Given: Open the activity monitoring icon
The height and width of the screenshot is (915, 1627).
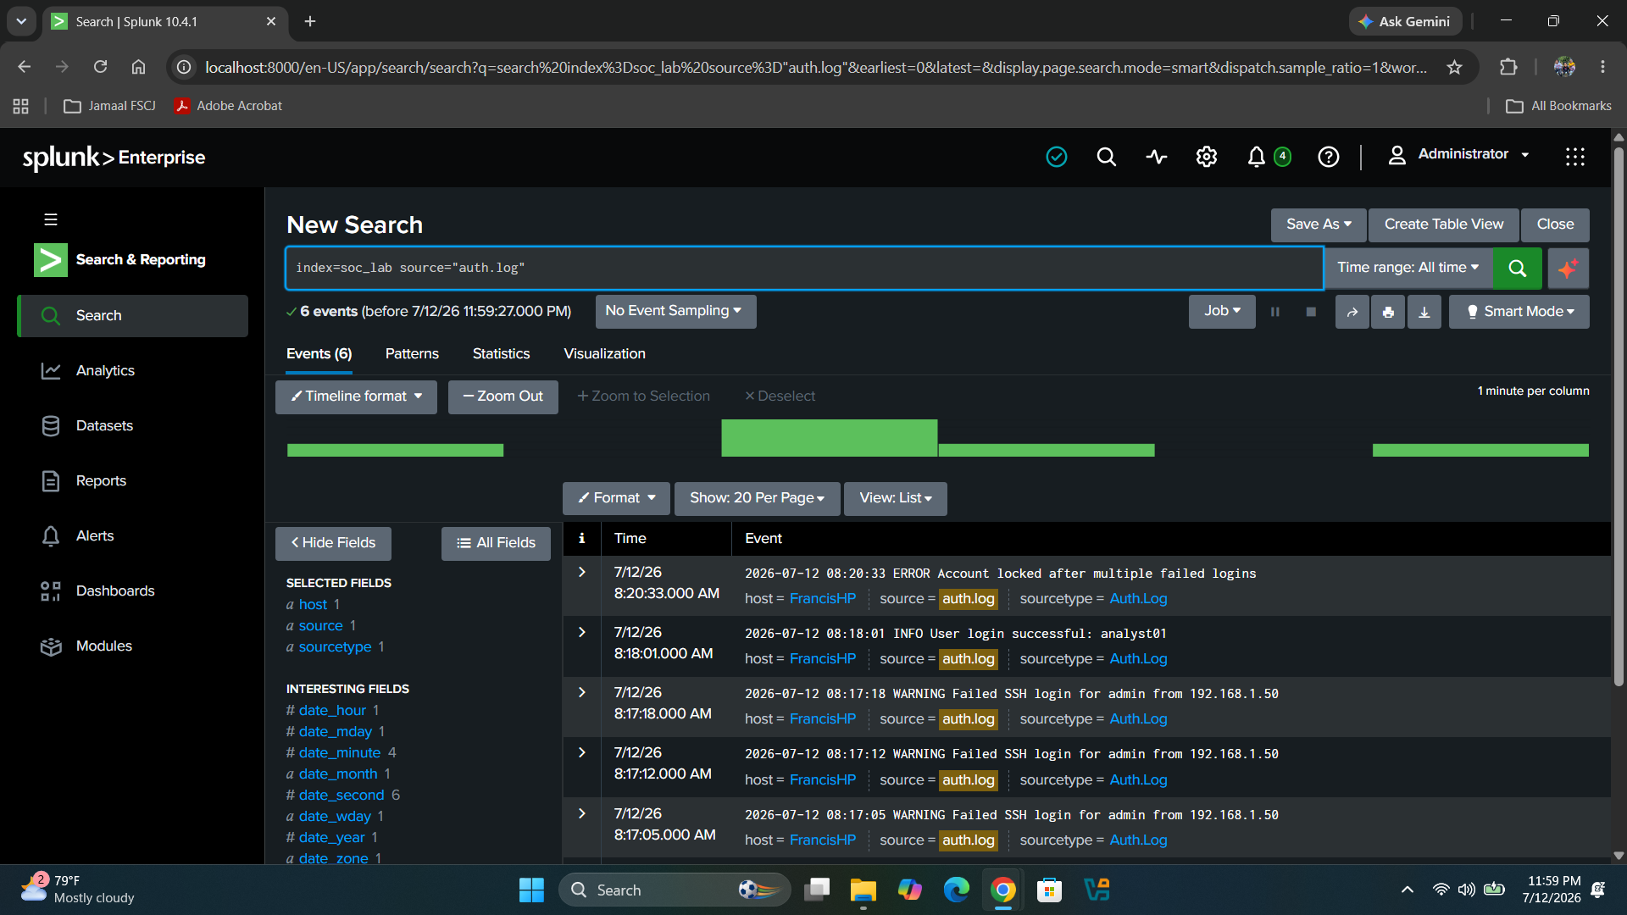Looking at the screenshot, I should 1156,157.
